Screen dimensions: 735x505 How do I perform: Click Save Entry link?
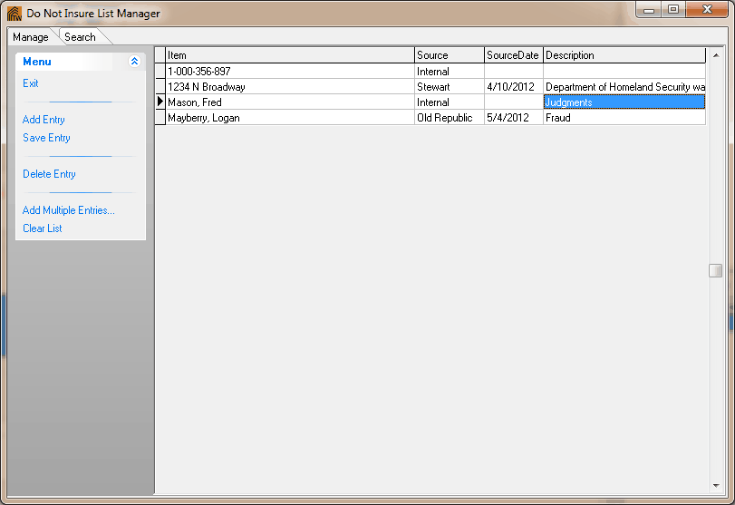pos(46,138)
